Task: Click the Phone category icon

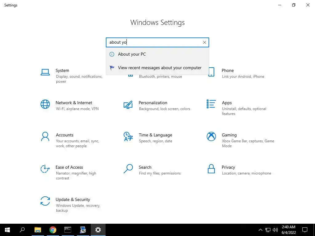Action: (211, 72)
